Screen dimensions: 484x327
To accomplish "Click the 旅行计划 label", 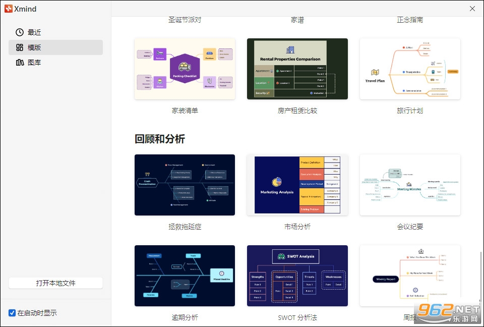I will tap(410, 111).
